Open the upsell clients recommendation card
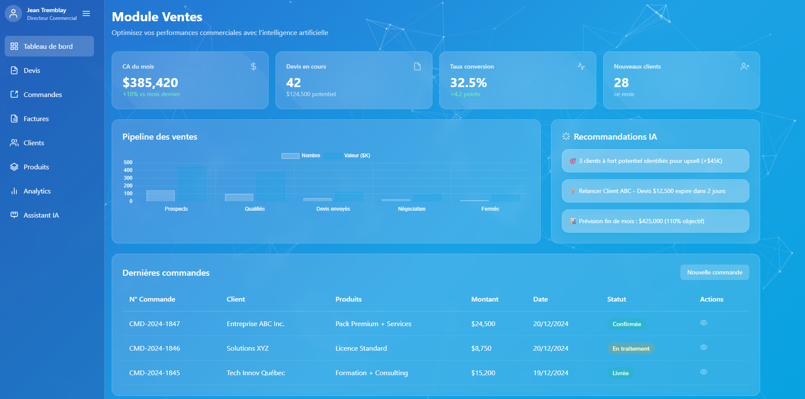 [655, 161]
